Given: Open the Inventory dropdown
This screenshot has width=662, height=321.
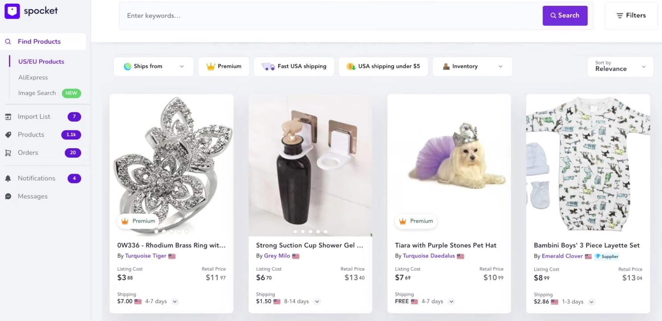Looking at the screenshot, I should pyautogui.click(x=472, y=66).
